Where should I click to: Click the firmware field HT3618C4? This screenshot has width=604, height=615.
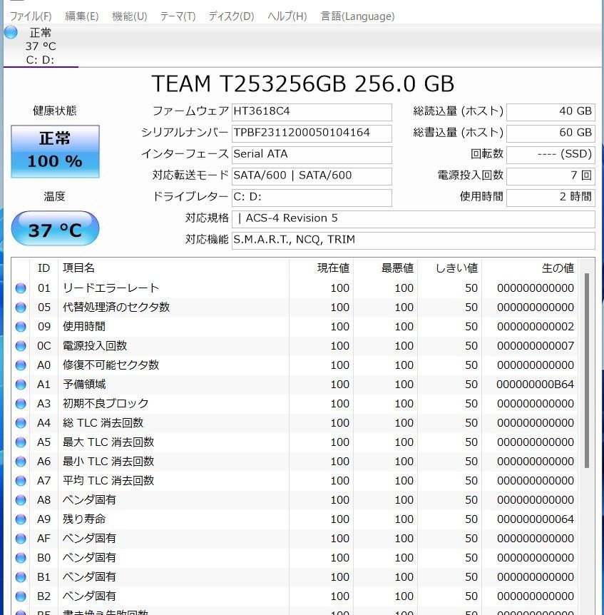[312, 112]
